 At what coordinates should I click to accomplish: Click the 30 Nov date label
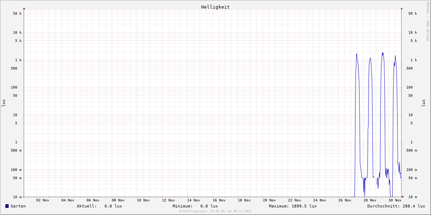coord(395,200)
